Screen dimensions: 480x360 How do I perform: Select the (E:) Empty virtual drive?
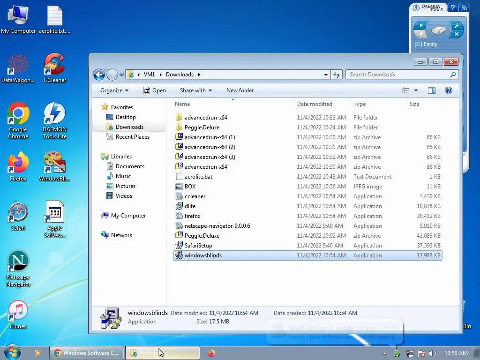coord(426,44)
